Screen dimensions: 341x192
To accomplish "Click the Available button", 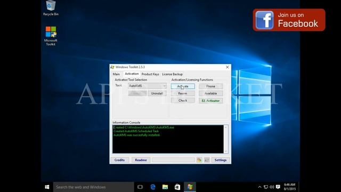I will [211, 93].
